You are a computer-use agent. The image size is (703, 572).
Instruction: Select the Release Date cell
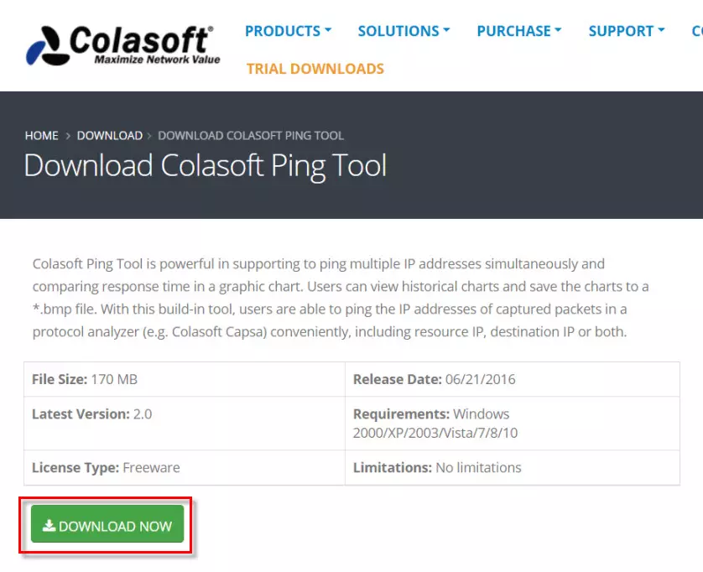pyautogui.click(x=512, y=379)
